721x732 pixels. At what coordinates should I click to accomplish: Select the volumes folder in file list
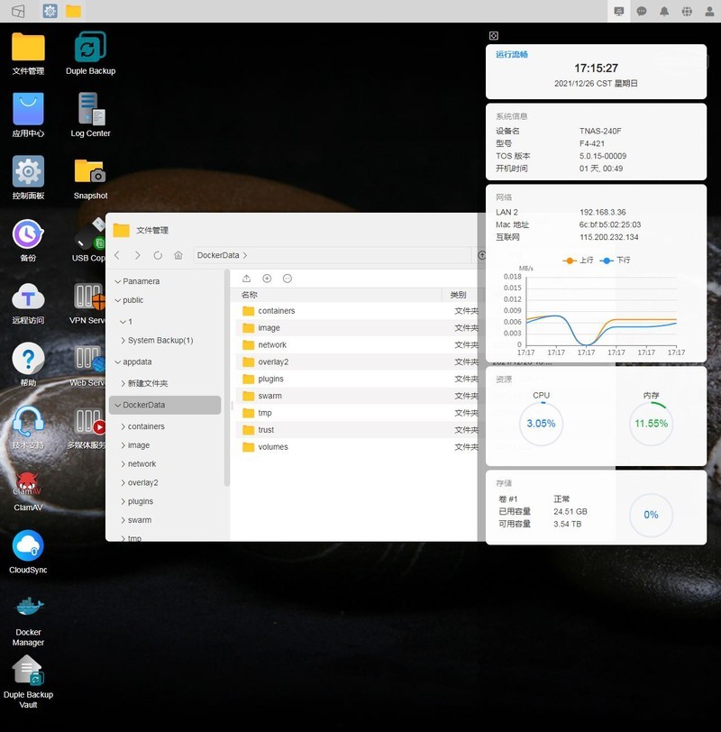coord(272,447)
